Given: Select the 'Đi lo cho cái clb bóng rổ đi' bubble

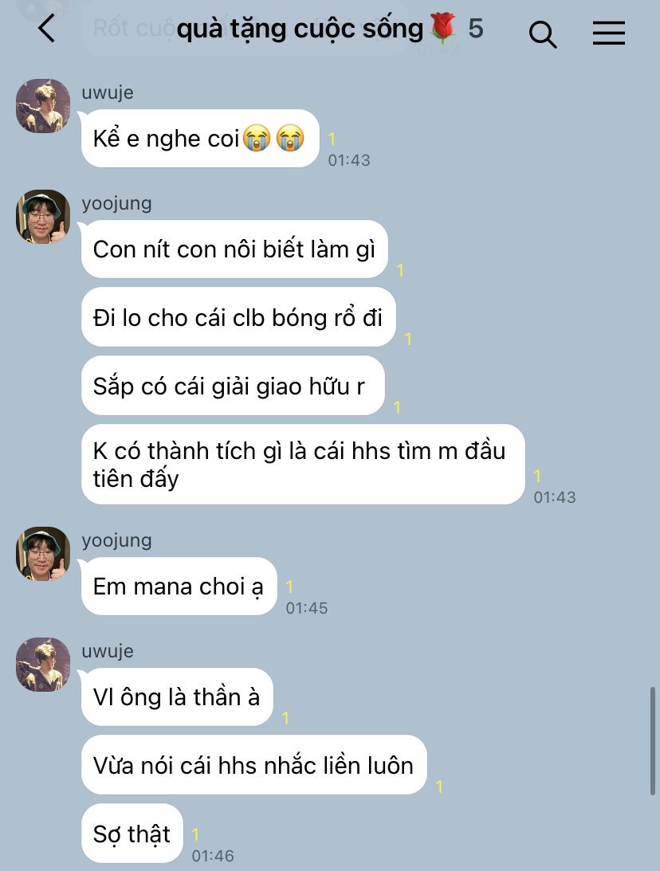Looking at the screenshot, I should (x=238, y=317).
